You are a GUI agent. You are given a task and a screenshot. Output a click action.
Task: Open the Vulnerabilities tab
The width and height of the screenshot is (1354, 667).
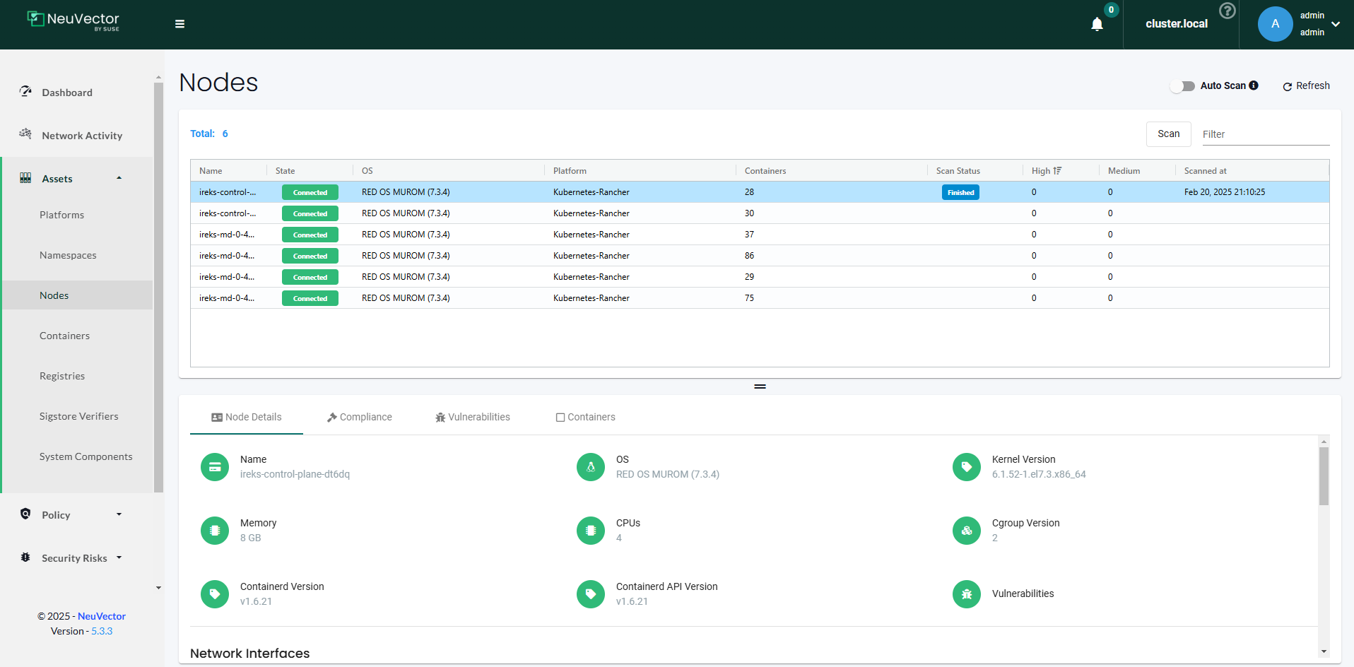(473, 417)
